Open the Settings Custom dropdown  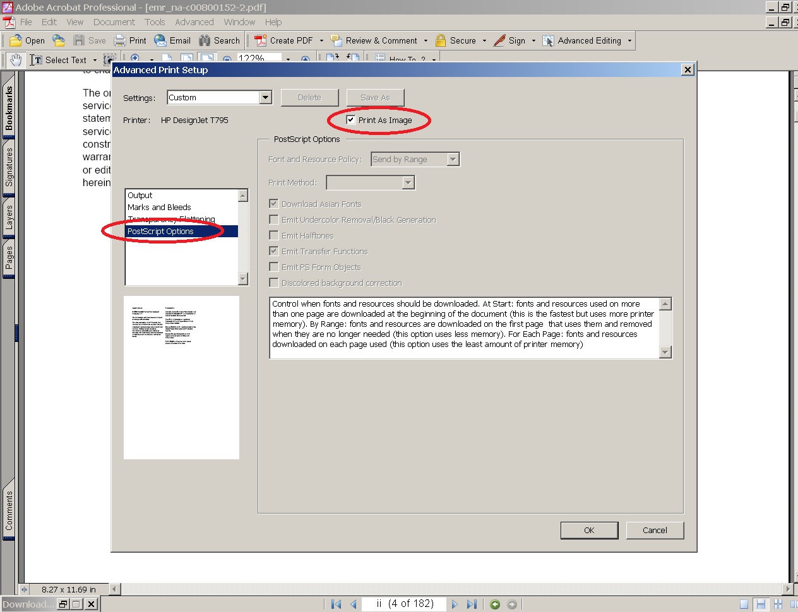[266, 97]
